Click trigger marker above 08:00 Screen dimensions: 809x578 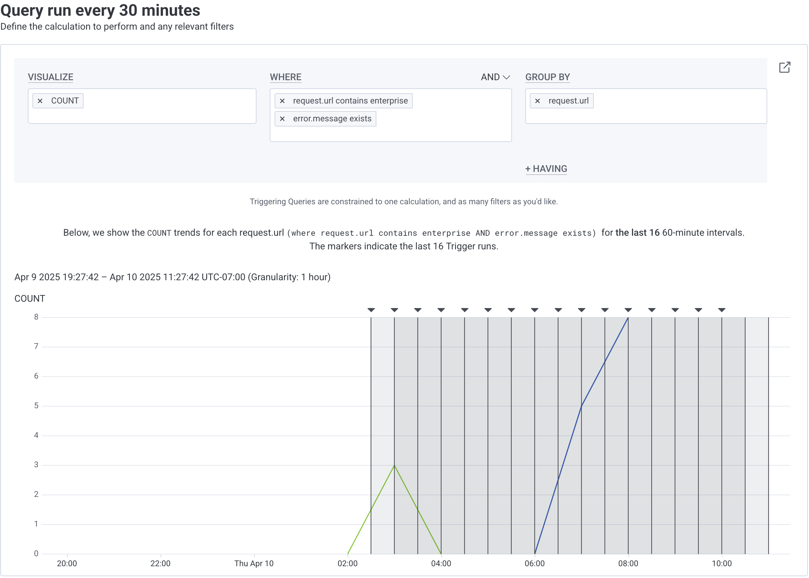[x=628, y=310]
